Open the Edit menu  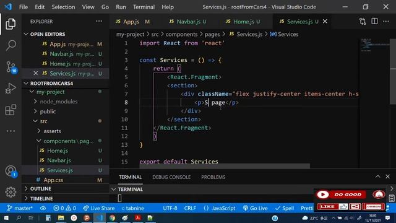(40, 7)
